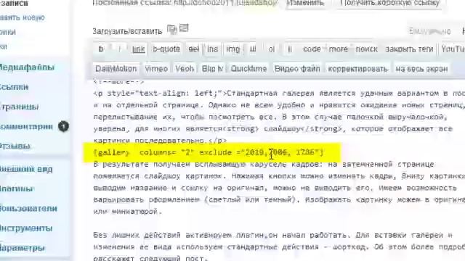Viewport: 465px width, 261px height.
Task: Open the 'Отзывы' sidebar menu
Action: pyautogui.click(x=15, y=146)
